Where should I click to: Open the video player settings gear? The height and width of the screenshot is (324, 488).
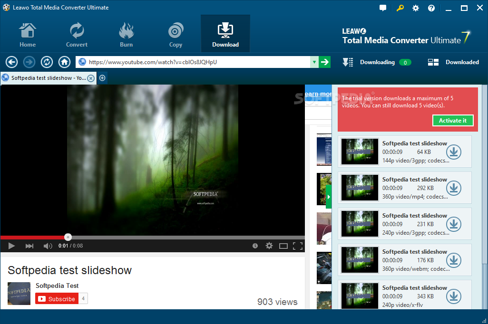click(x=269, y=246)
